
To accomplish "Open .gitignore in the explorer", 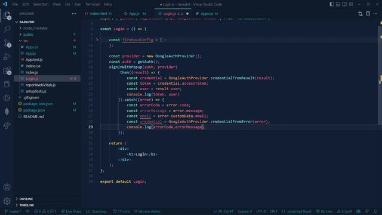I will click(32, 97).
